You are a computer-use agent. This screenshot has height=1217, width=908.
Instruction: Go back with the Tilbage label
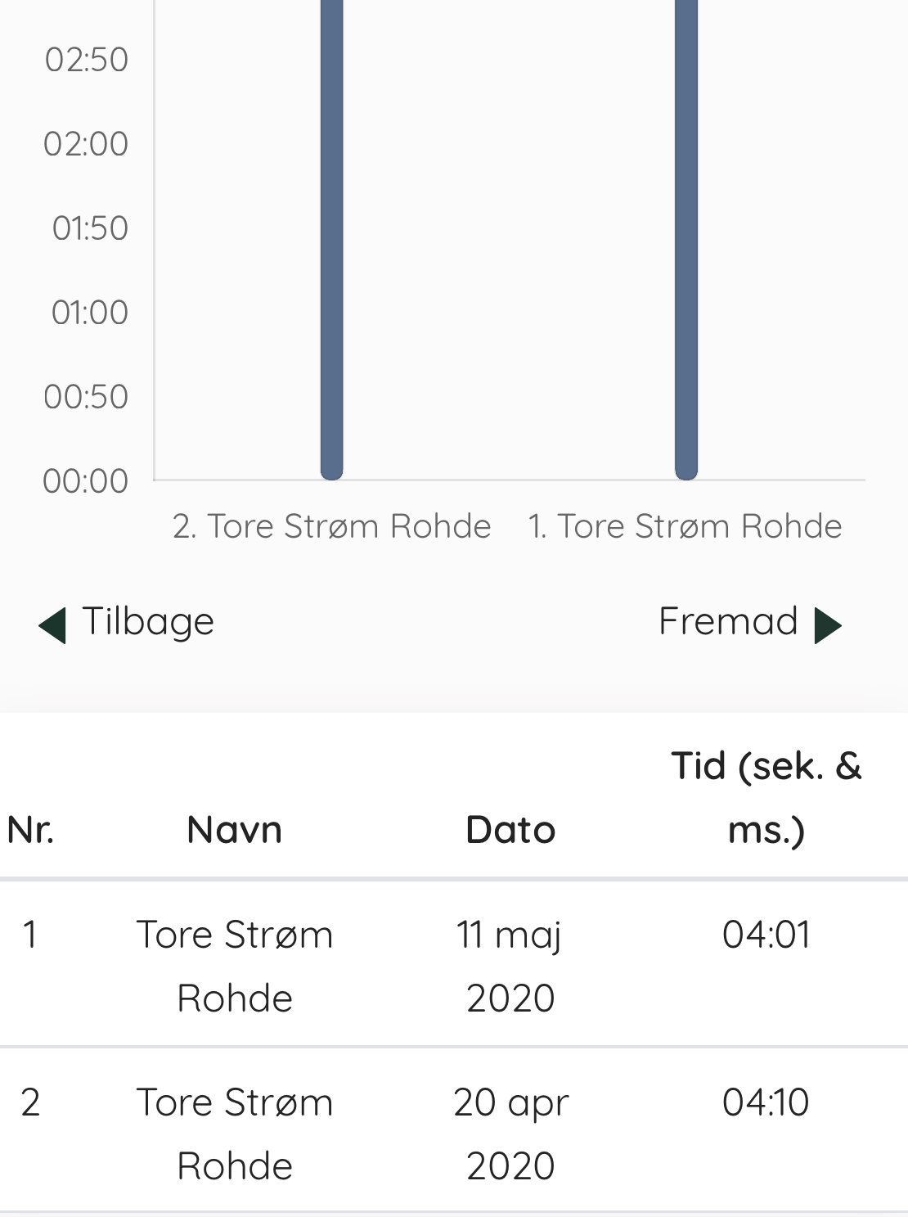point(148,622)
